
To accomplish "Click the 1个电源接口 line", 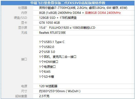I will click(x=47, y=67).
